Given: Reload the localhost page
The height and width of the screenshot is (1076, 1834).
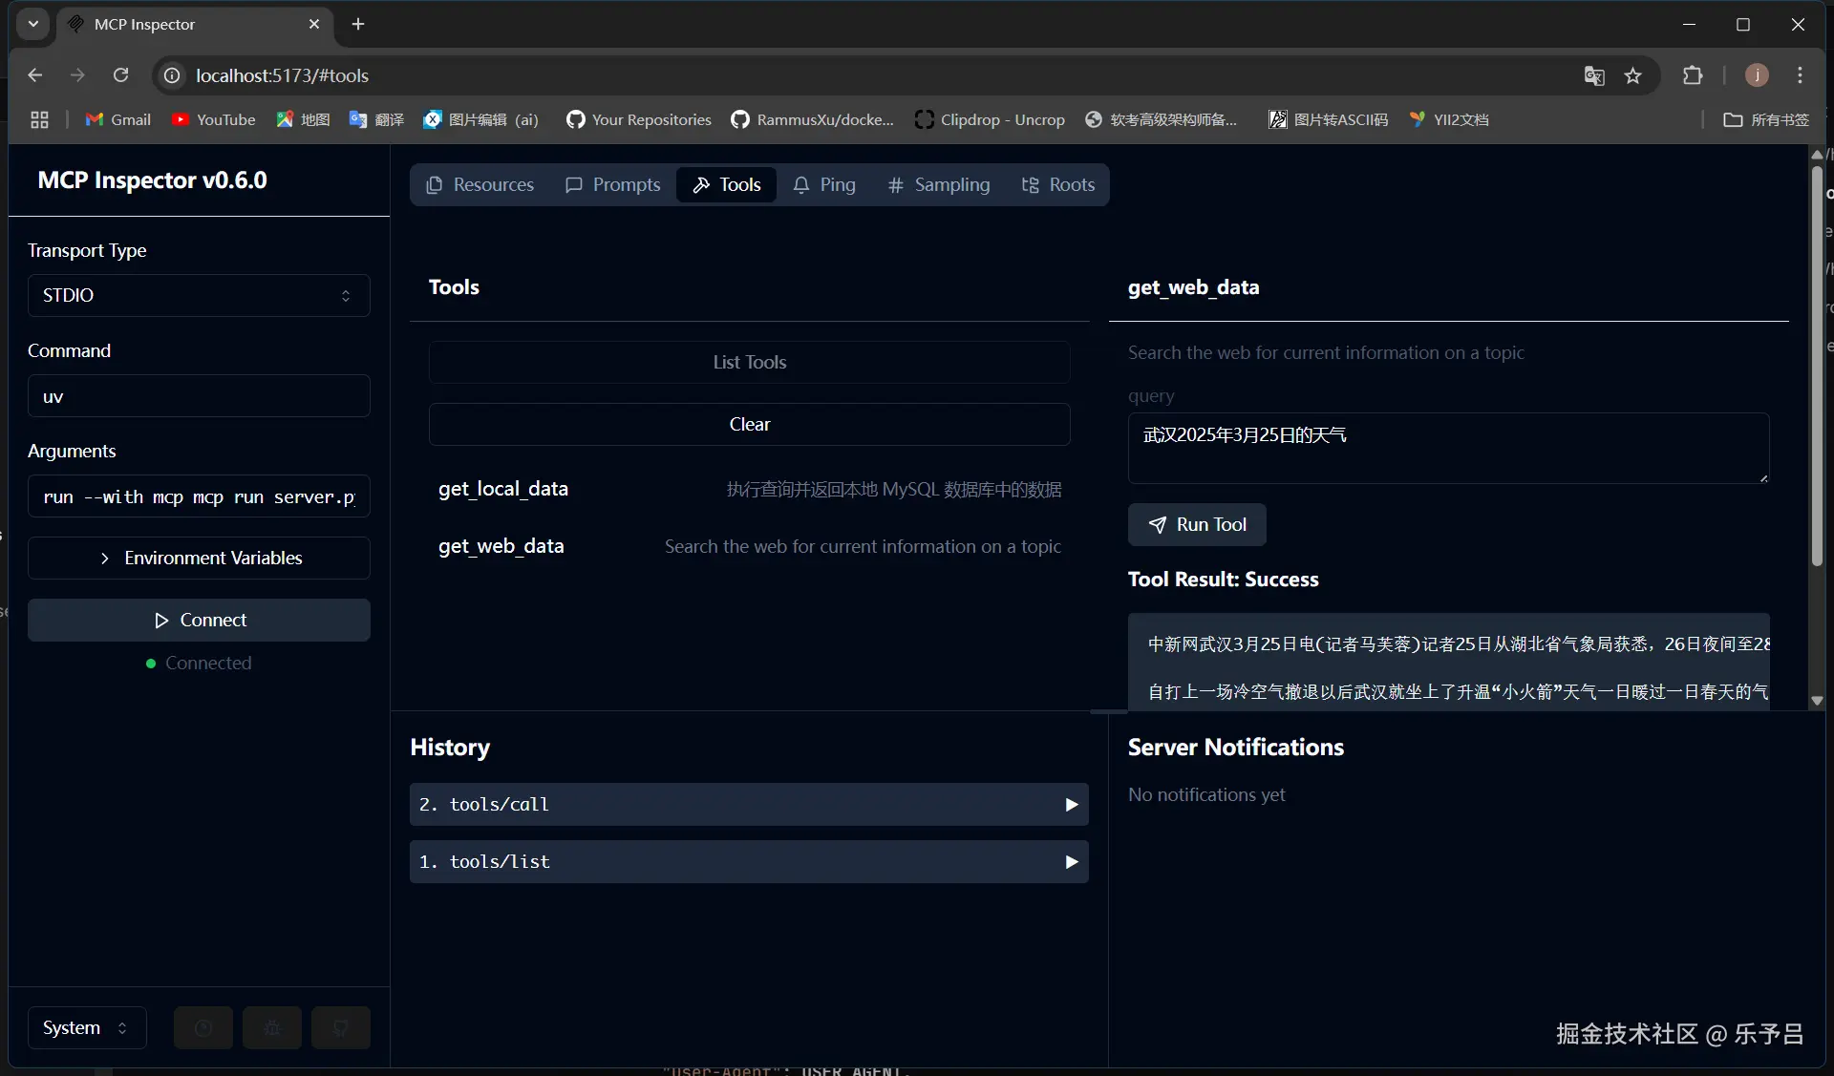Looking at the screenshot, I should click(x=120, y=75).
